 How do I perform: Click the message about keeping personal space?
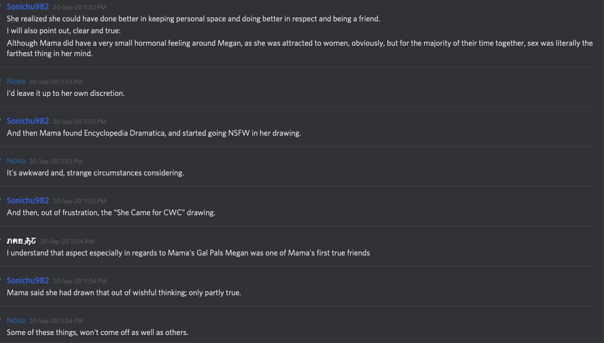(193, 19)
